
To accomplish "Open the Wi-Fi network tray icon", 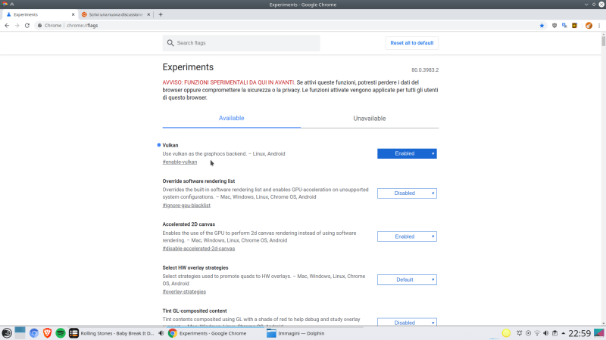I will point(537,333).
